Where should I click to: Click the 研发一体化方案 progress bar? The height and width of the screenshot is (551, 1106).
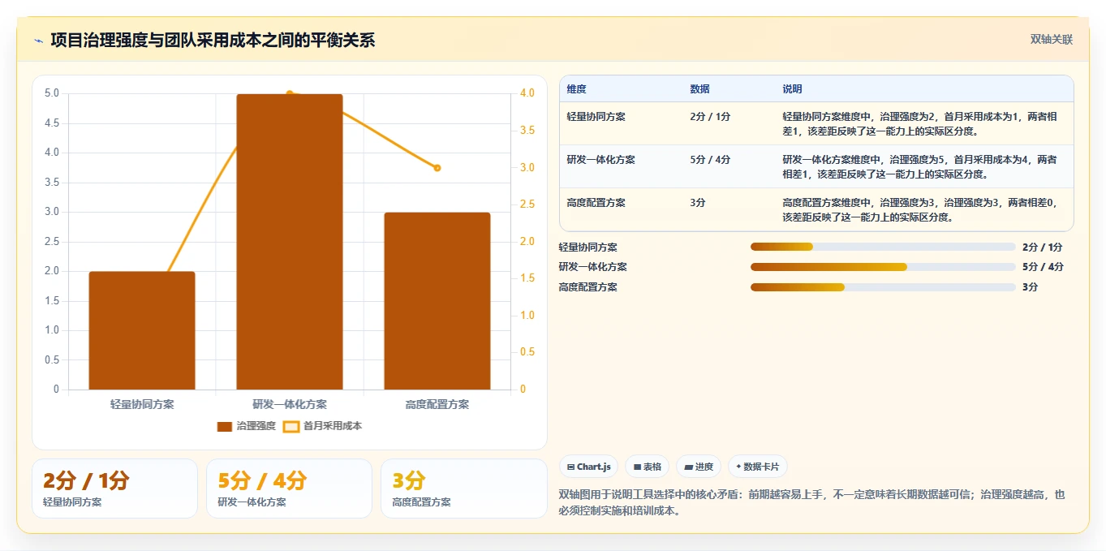click(x=883, y=267)
